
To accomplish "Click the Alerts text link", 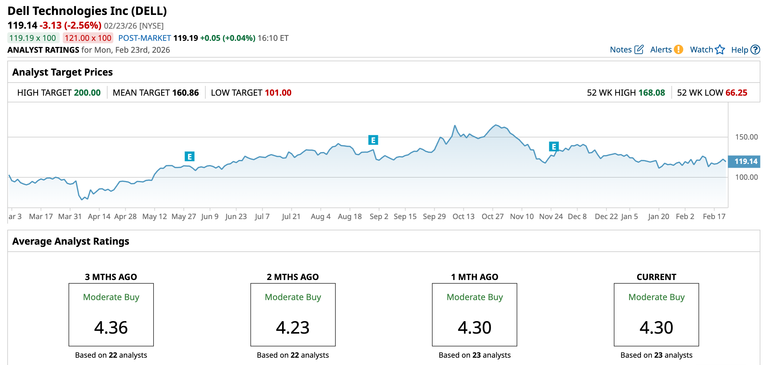I will click(x=661, y=50).
